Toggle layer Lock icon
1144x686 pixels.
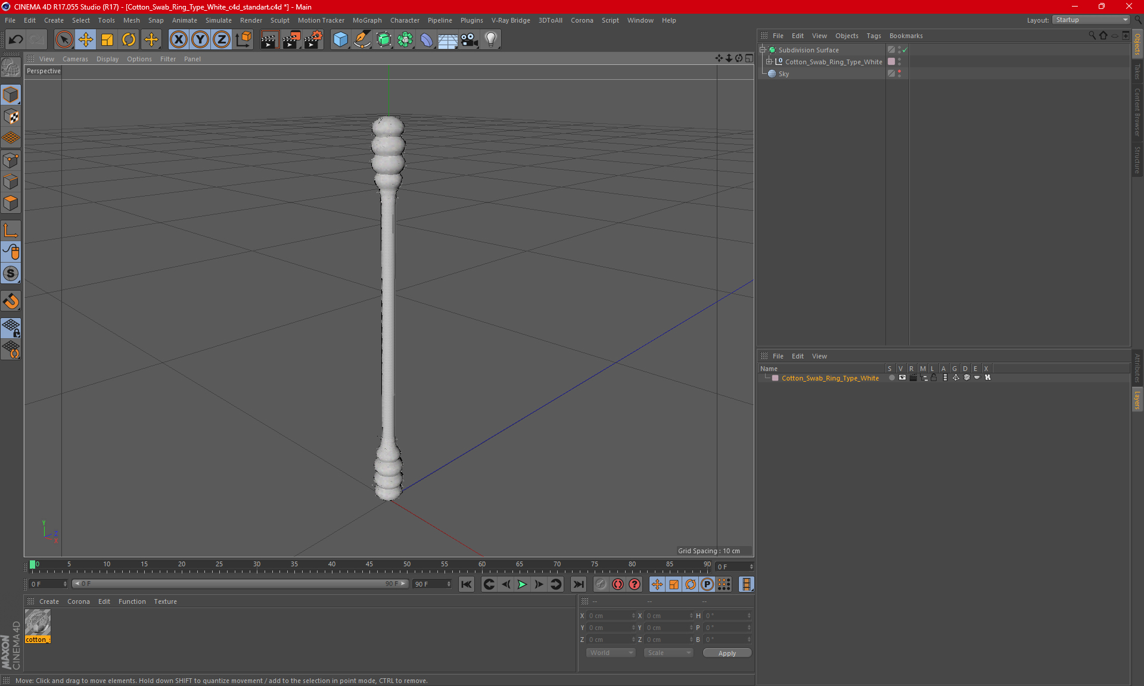[x=934, y=378]
